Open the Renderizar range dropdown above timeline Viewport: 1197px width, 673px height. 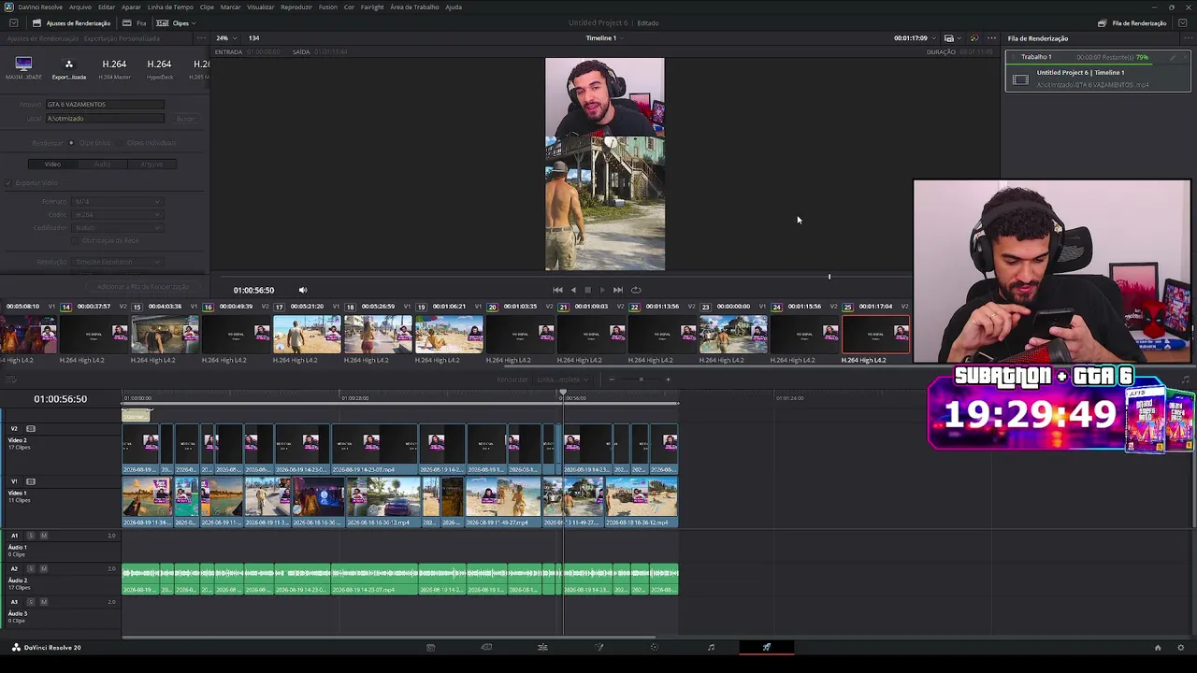pos(564,379)
